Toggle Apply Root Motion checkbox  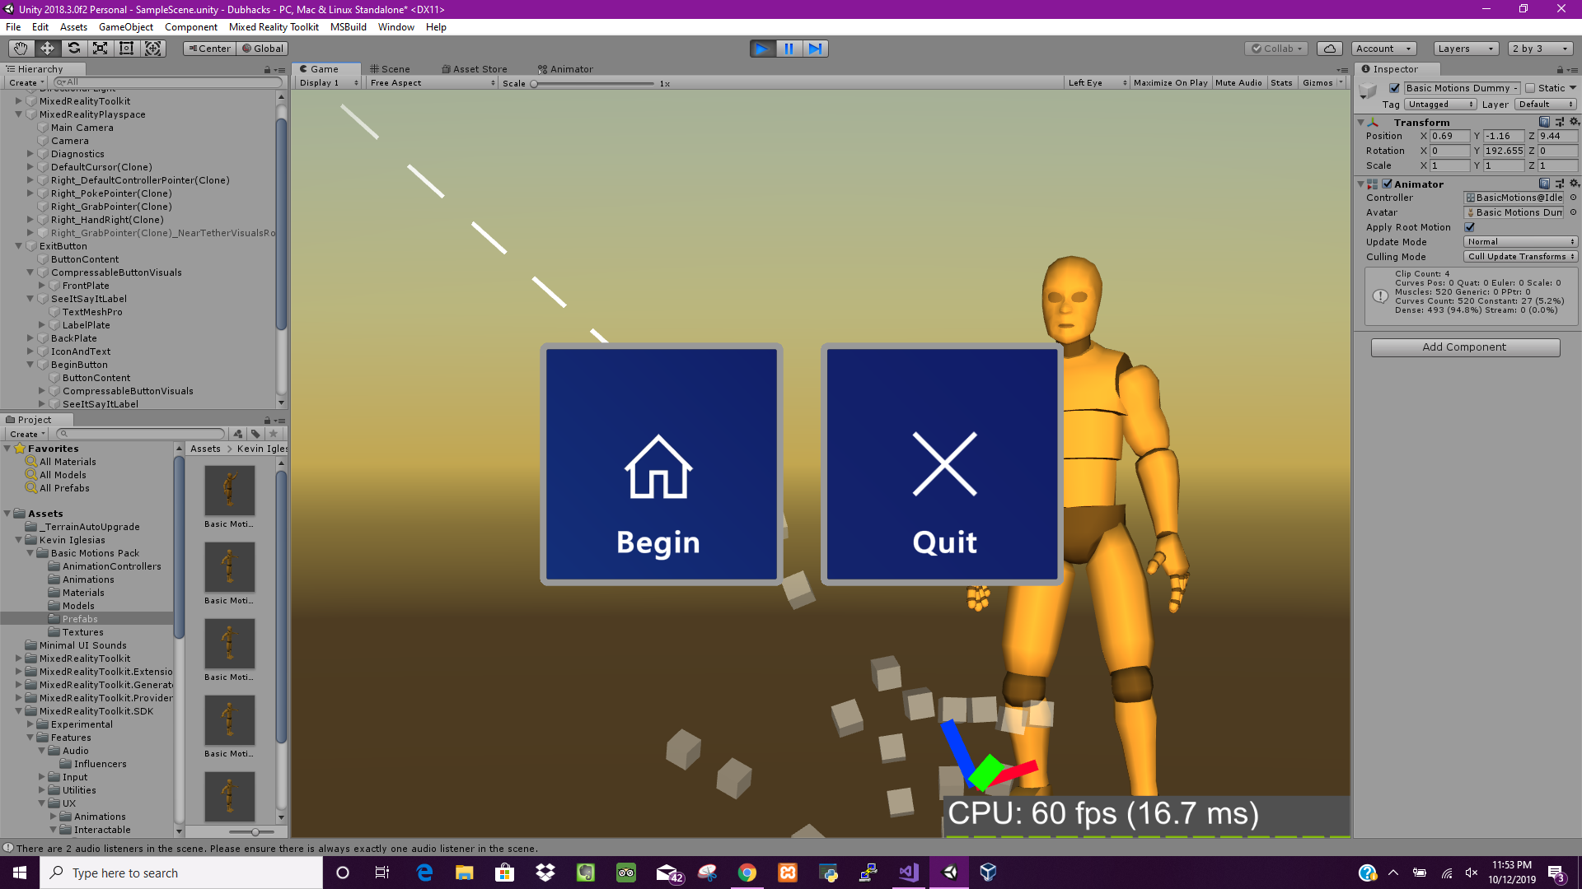[1469, 227]
